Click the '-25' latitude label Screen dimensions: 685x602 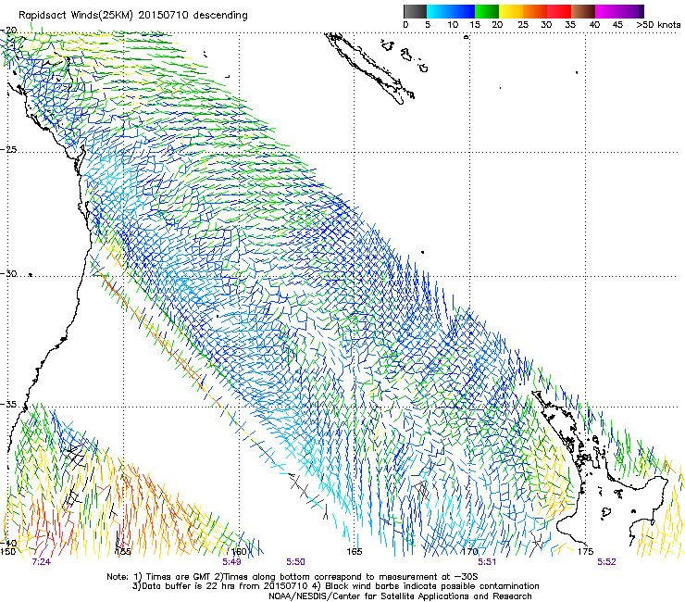click(9, 149)
